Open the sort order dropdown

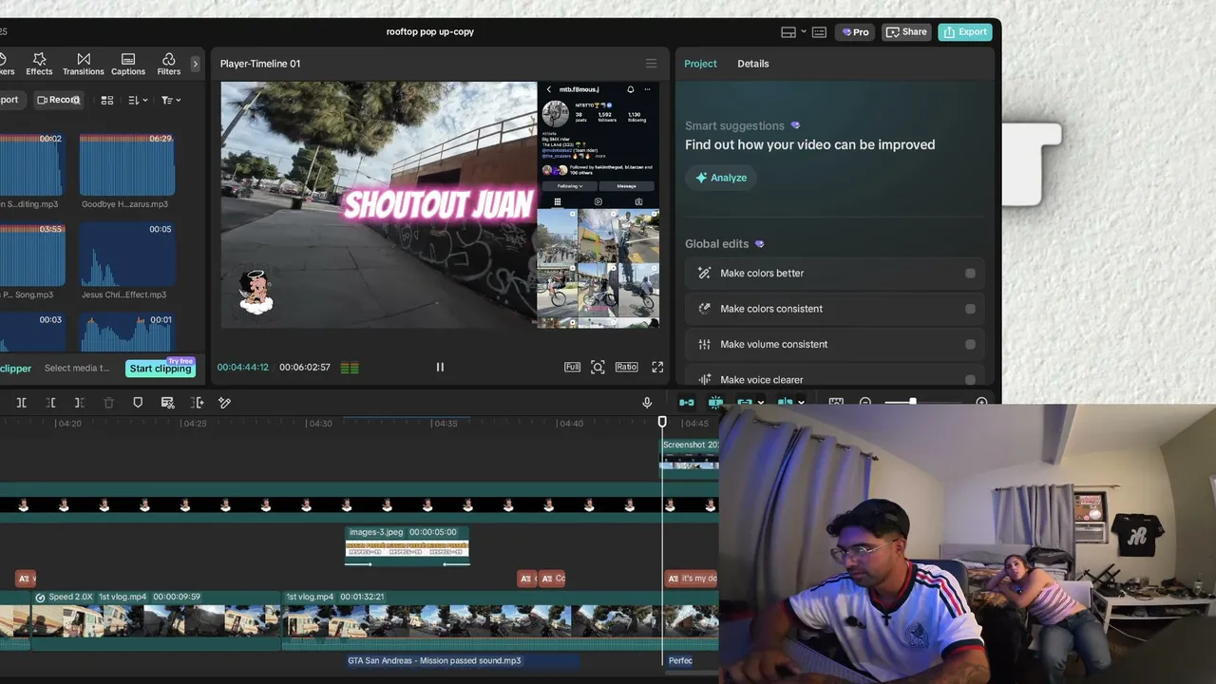tap(139, 100)
